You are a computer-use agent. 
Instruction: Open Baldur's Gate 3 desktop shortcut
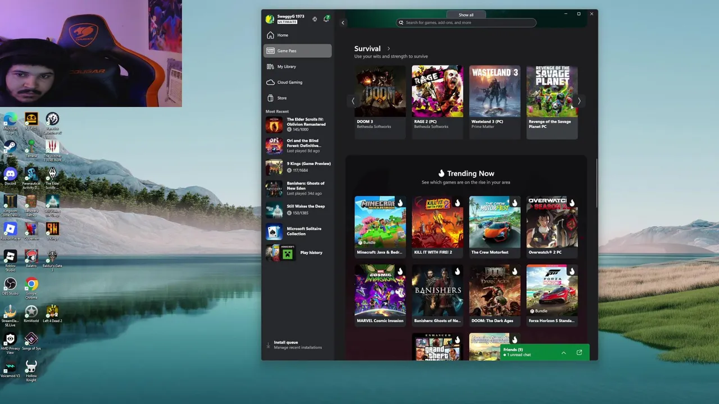point(52,261)
